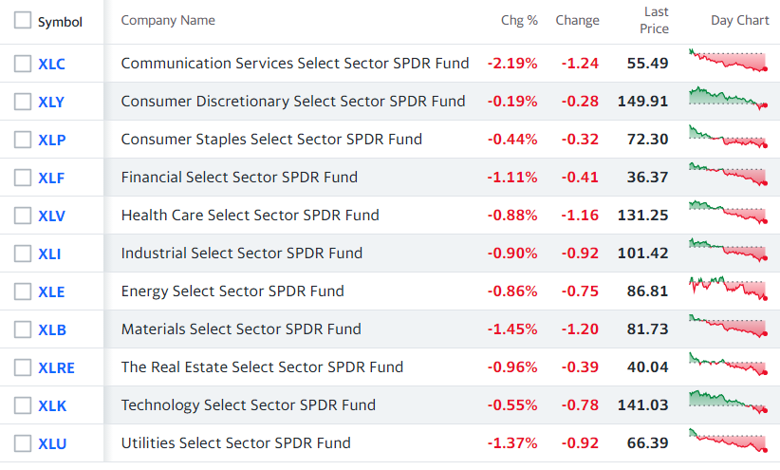780x470 pixels.
Task: Tick the select-all checkbox beside Symbol
Action: pos(23,20)
